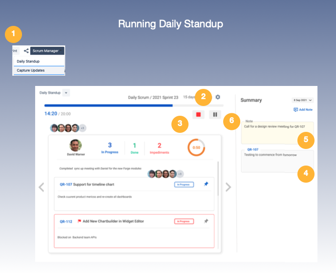The image size is (336, 273).
Task: Pin the QR-112 issue with grey pin
Action: [x=206, y=221]
